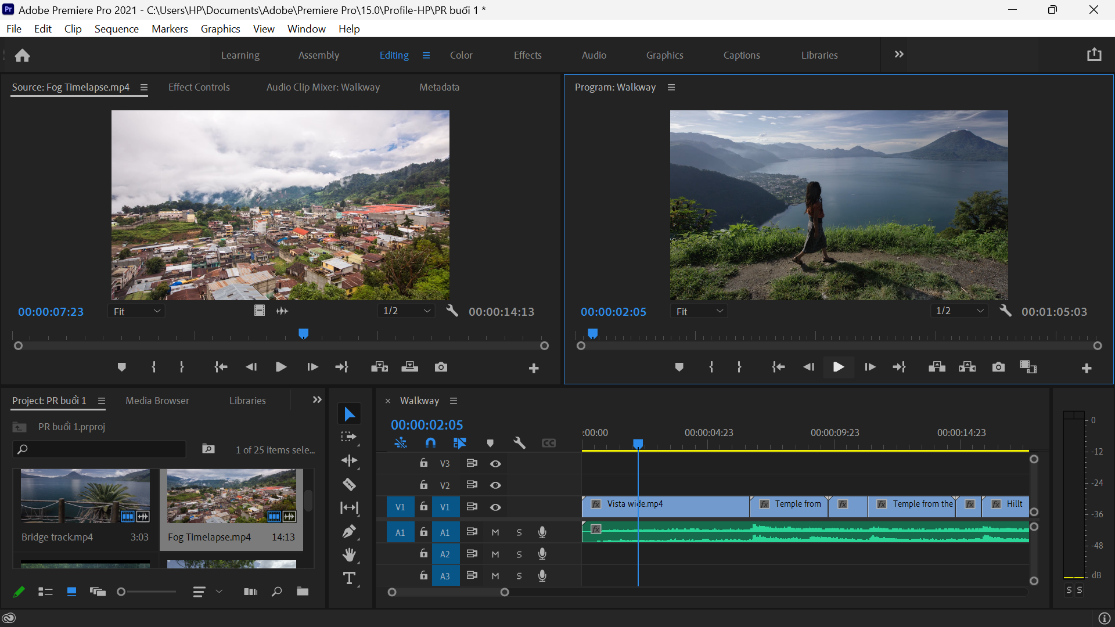Select the Ripple Edit tool
Screen dimensions: 1115x627
(349, 461)
